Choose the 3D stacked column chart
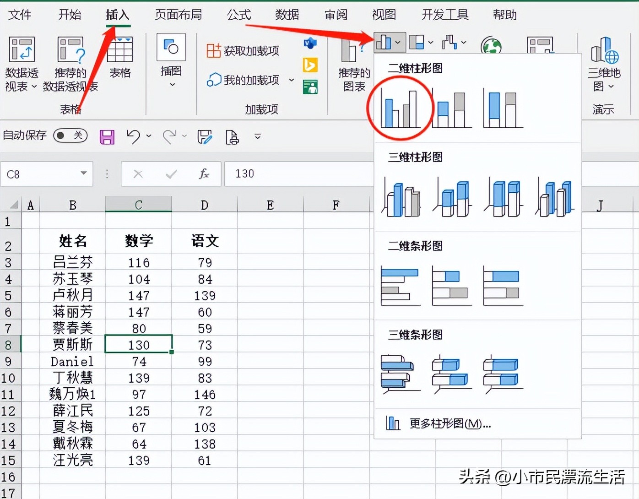 (452, 197)
